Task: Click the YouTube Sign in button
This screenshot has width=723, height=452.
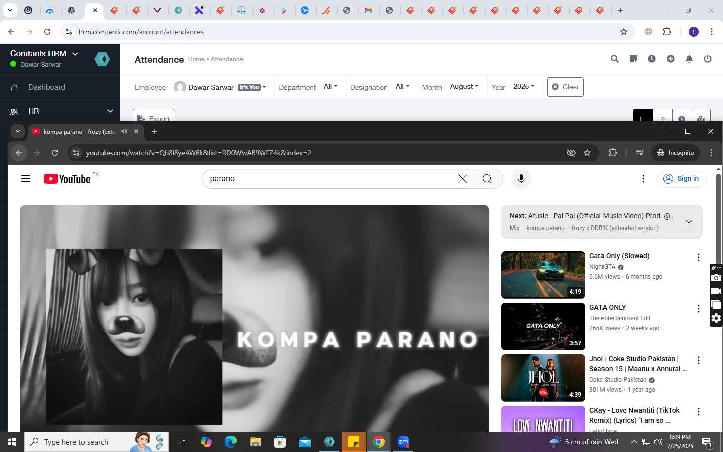Action: click(x=682, y=178)
